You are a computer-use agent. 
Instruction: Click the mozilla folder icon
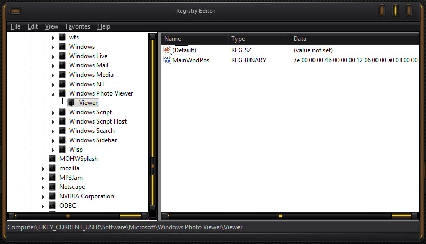pos(53,168)
